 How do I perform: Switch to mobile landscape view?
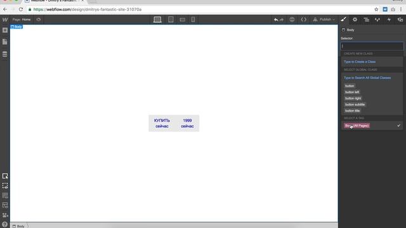click(x=182, y=20)
